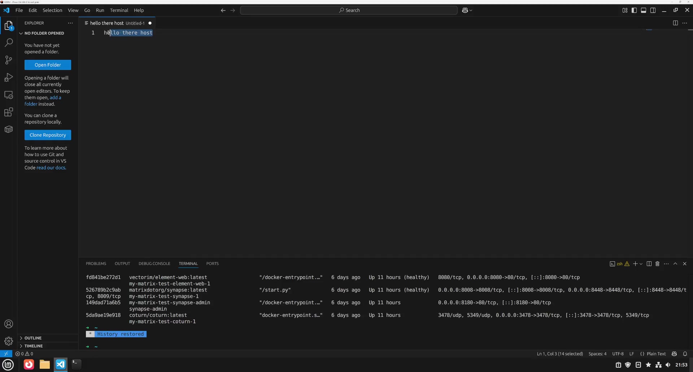Screen dimensions: 693x372
Task: Toggle the primary side bar visibility
Action: [634, 10]
